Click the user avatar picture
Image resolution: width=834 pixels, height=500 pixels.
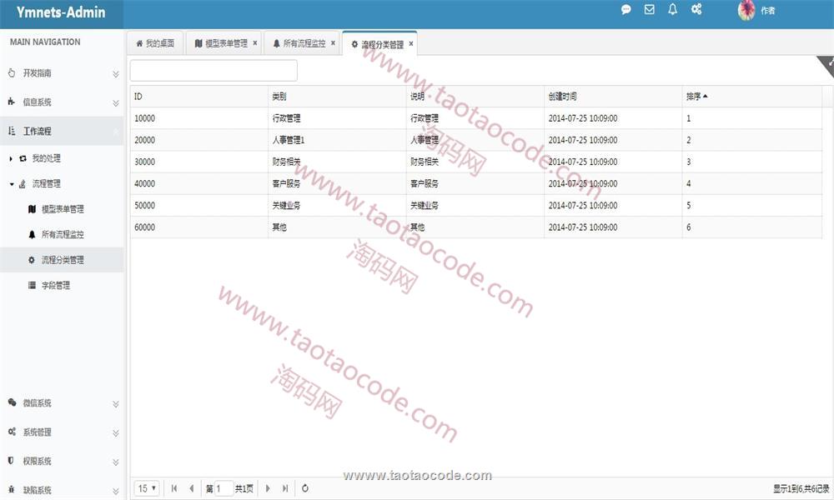[x=746, y=10]
